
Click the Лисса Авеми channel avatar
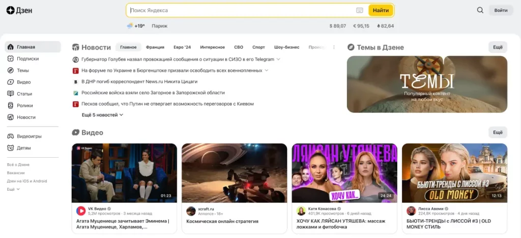point(411,211)
